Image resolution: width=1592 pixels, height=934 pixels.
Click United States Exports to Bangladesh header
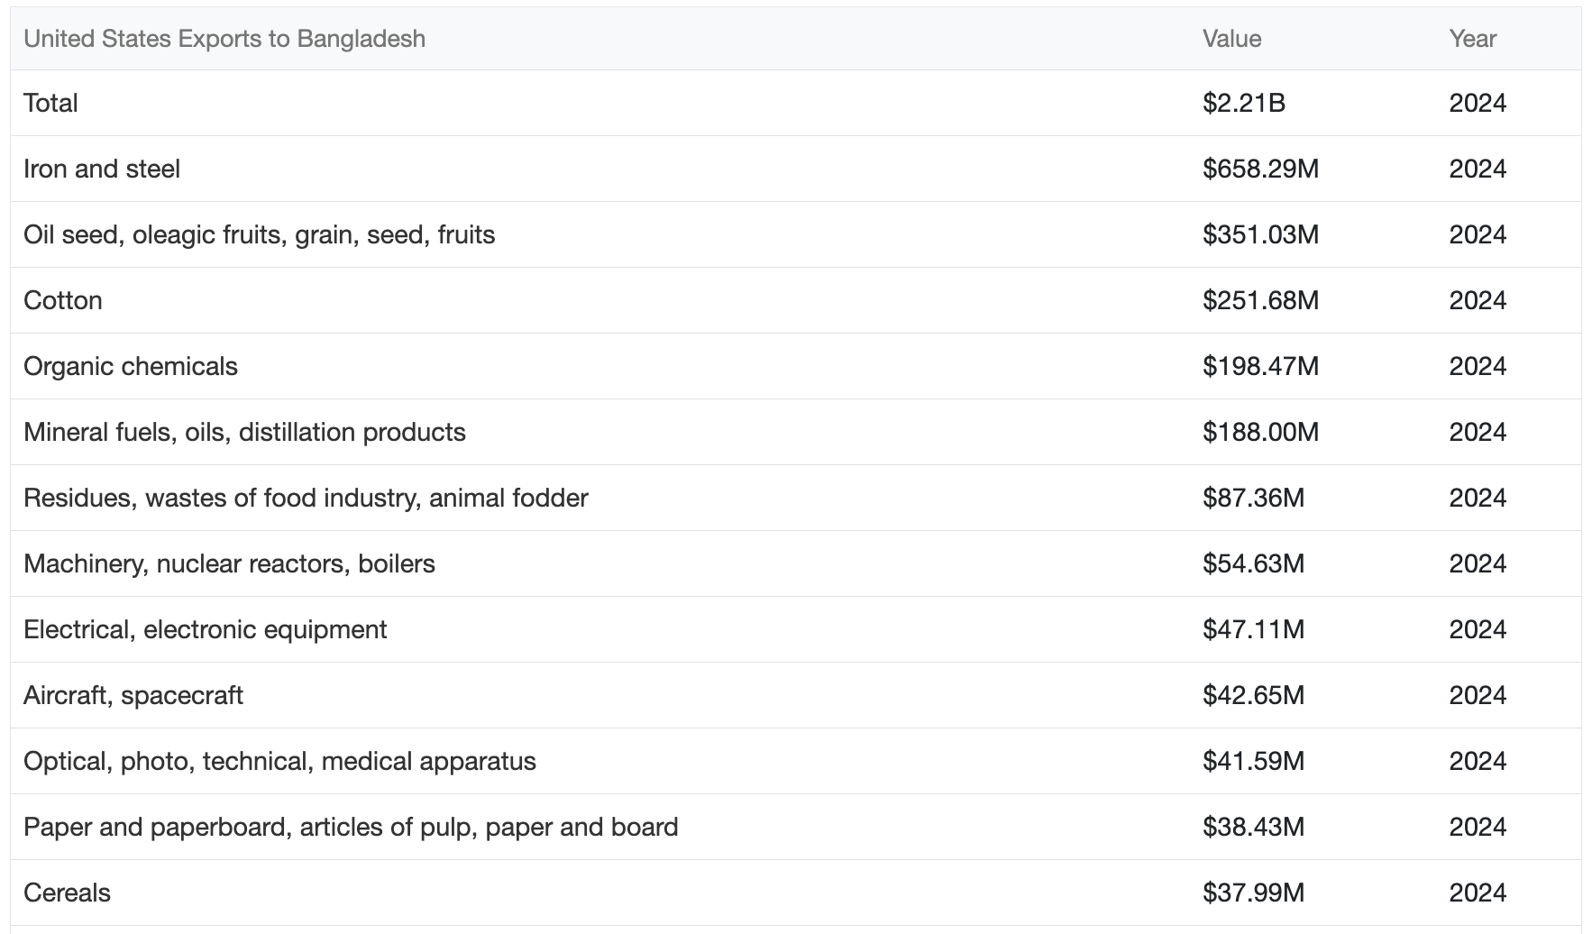[x=224, y=39]
